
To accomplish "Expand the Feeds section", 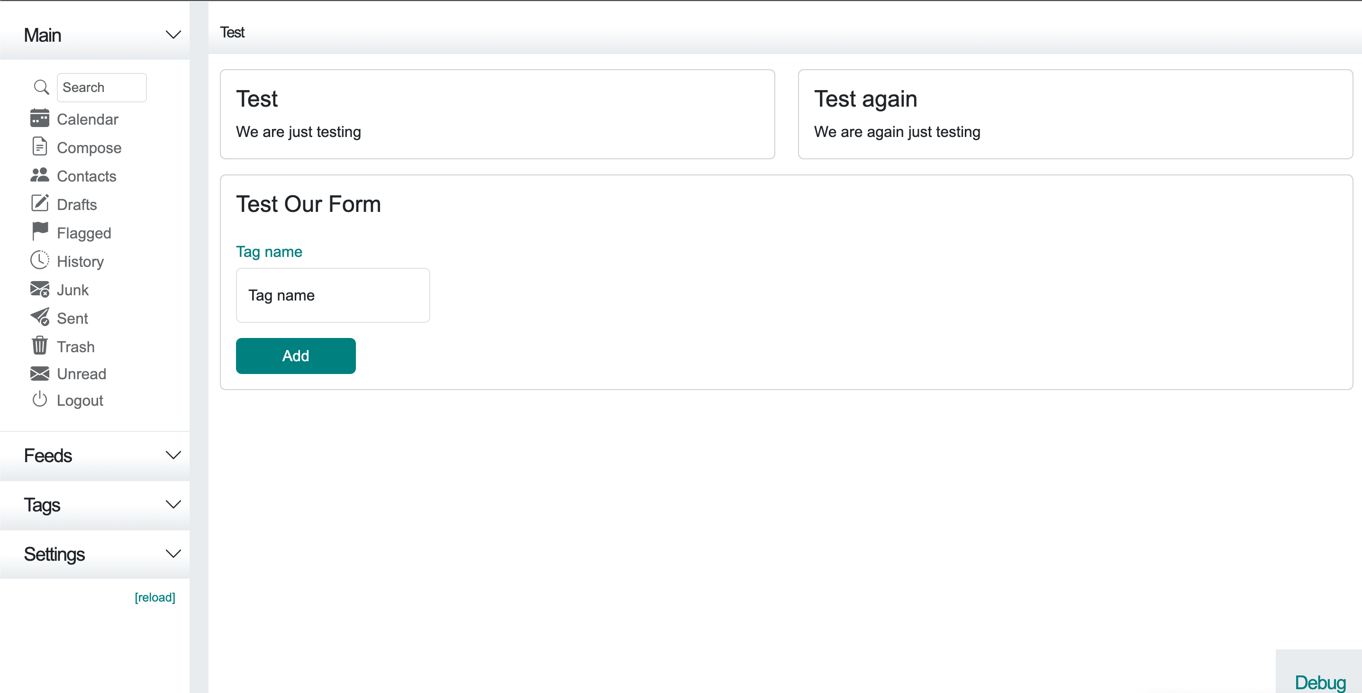I will (x=95, y=456).
